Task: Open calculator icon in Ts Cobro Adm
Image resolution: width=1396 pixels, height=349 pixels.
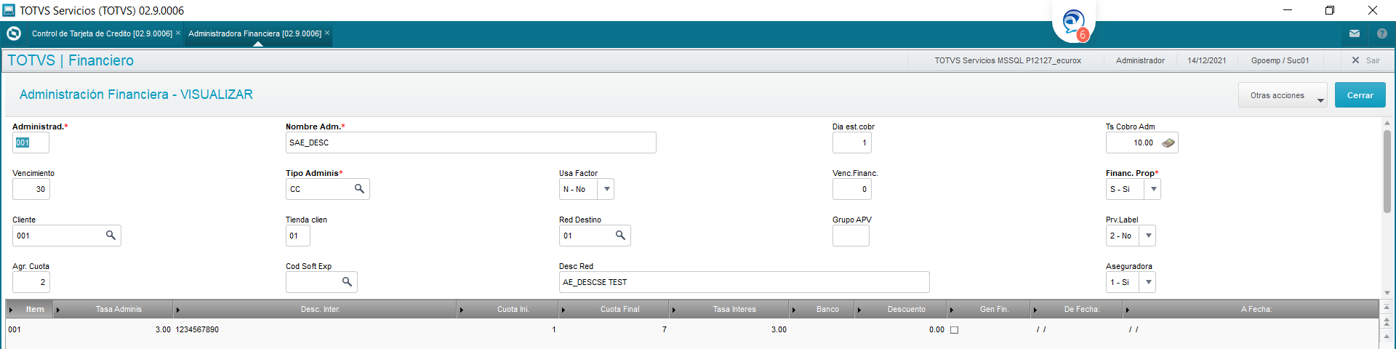Action: coord(1168,143)
